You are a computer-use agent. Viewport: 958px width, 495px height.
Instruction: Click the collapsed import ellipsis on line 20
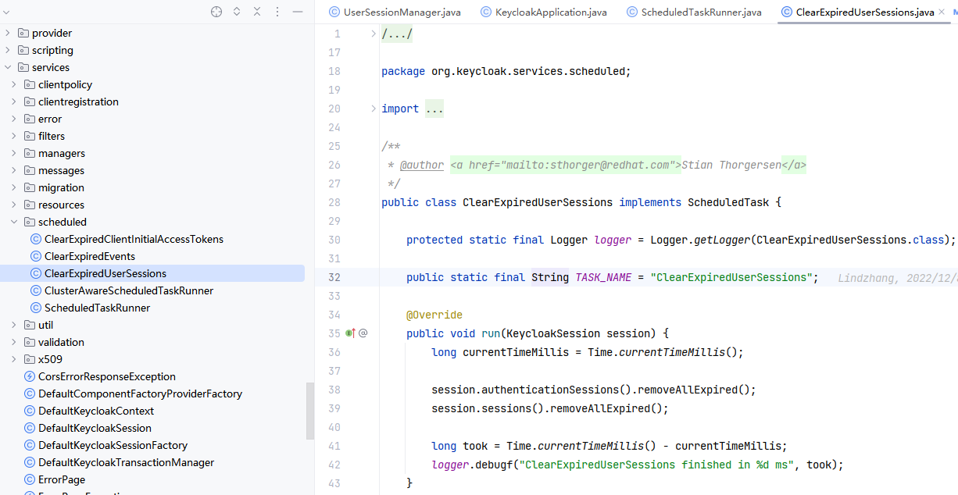pos(434,109)
